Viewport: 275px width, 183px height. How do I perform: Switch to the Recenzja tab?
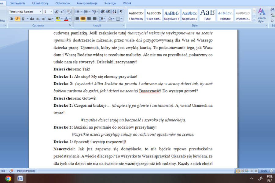point(110,3)
